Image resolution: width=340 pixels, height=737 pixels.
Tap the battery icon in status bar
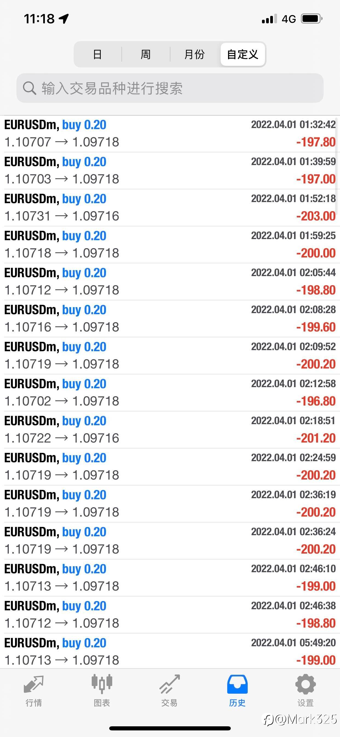coord(312,19)
